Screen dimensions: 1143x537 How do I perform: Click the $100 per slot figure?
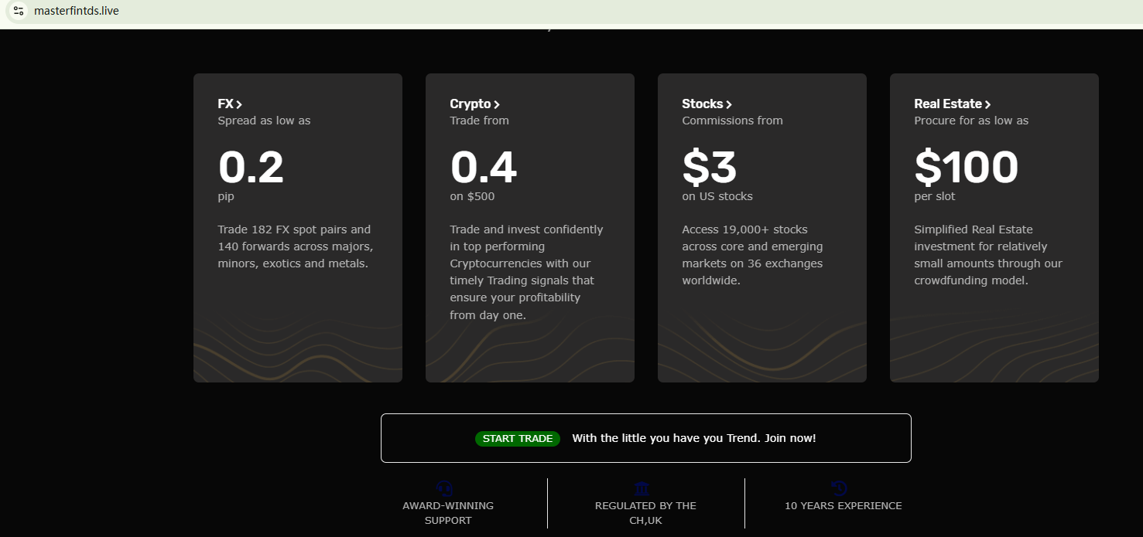coord(966,168)
